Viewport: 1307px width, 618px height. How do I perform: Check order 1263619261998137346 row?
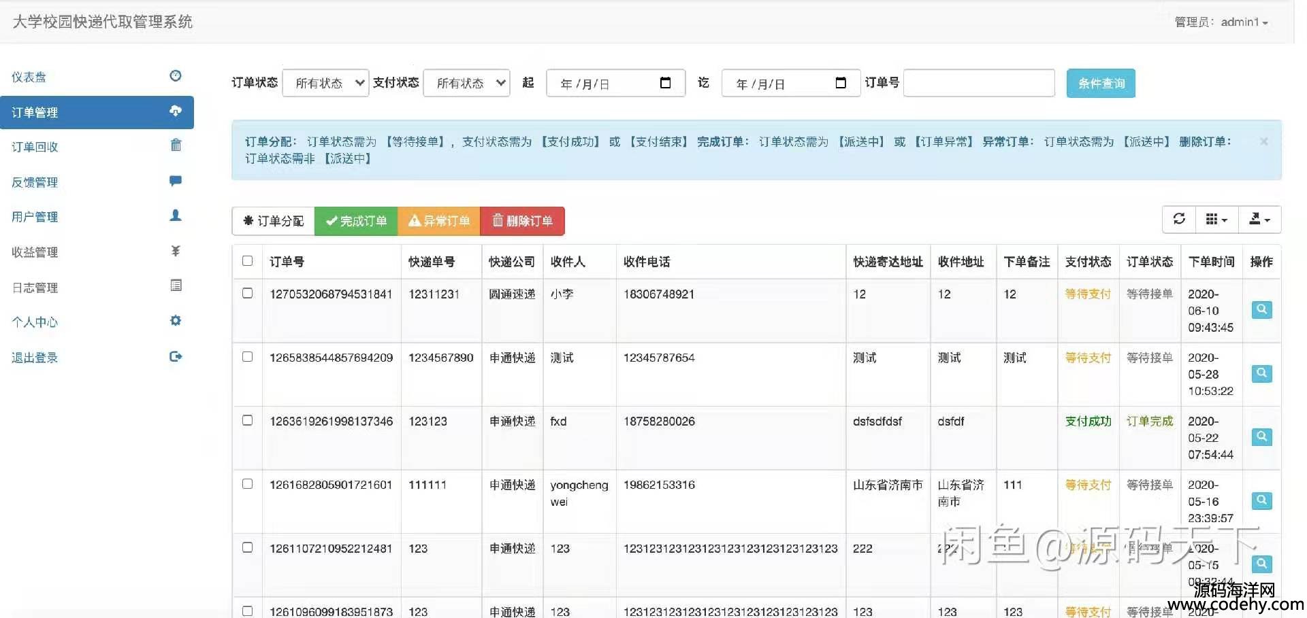coord(248,420)
